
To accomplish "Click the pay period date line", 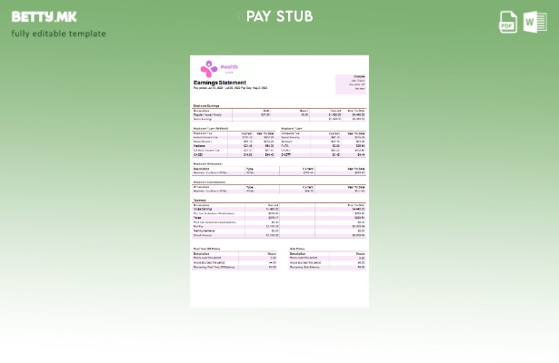I will pyautogui.click(x=230, y=88).
